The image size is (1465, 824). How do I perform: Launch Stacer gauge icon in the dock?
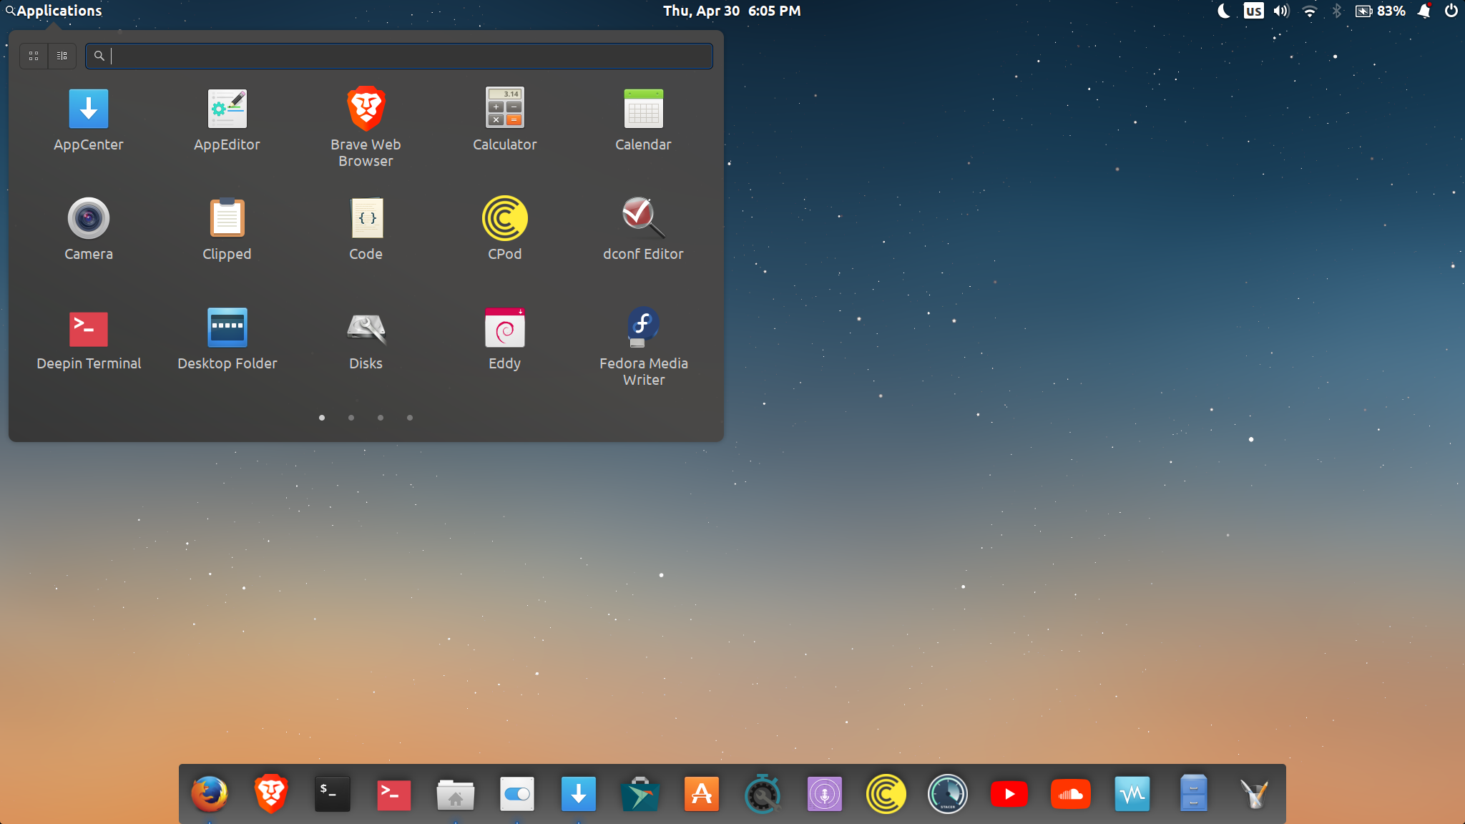[948, 794]
